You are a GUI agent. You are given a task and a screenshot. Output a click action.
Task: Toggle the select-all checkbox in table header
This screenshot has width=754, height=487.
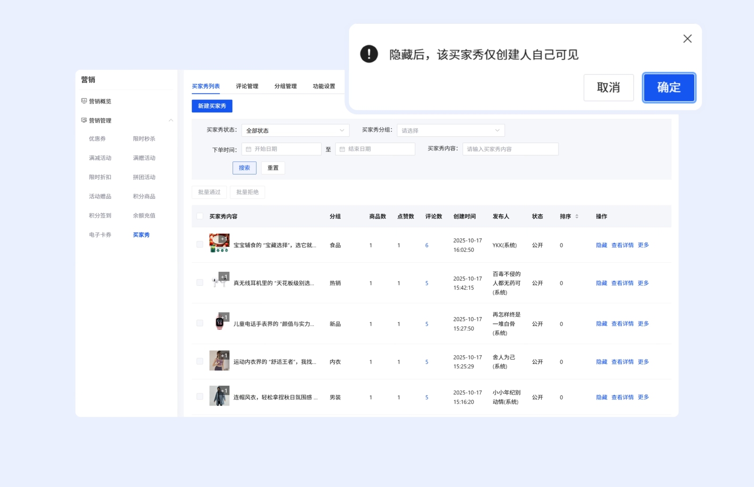click(200, 216)
